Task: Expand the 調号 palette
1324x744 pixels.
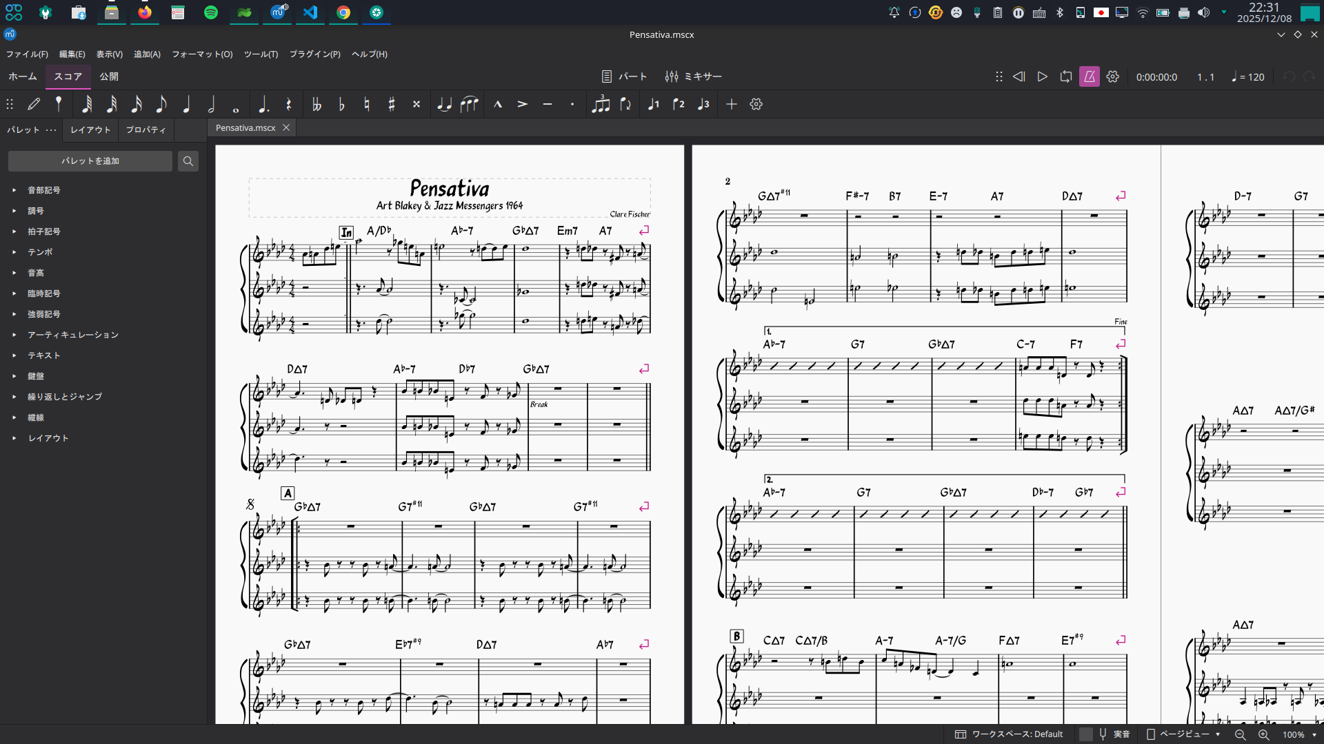Action: [36, 211]
